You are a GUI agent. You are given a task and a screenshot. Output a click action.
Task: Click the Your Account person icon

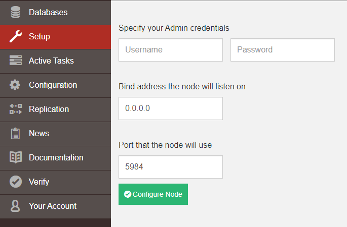16,206
